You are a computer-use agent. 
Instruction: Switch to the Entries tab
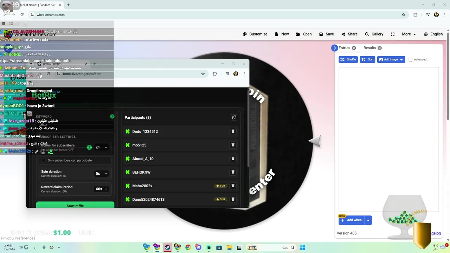[x=347, y=48]
